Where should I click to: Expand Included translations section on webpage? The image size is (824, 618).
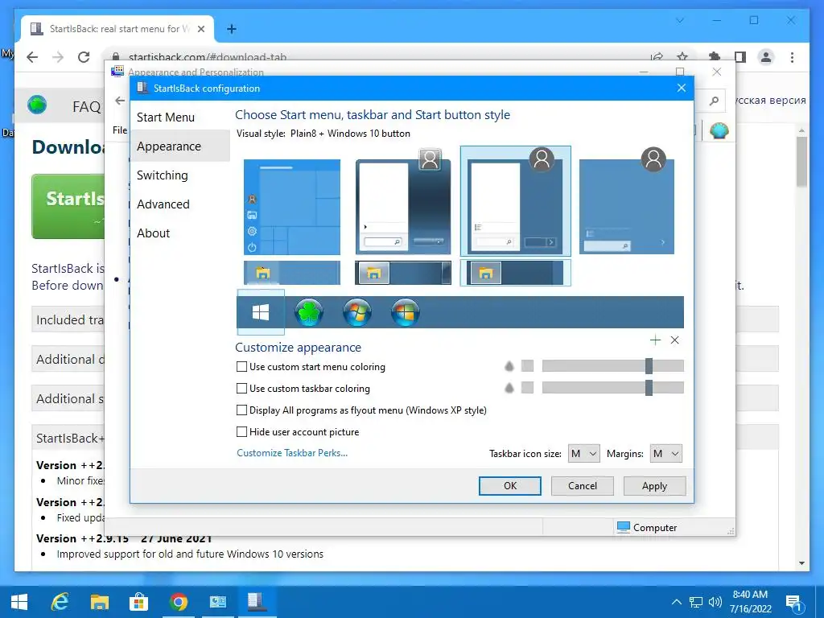click(x=68, y=319)
